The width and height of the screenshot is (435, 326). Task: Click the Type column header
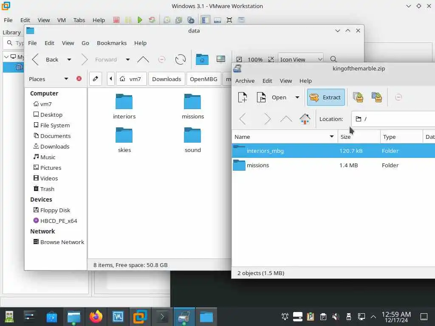(401, 137)
